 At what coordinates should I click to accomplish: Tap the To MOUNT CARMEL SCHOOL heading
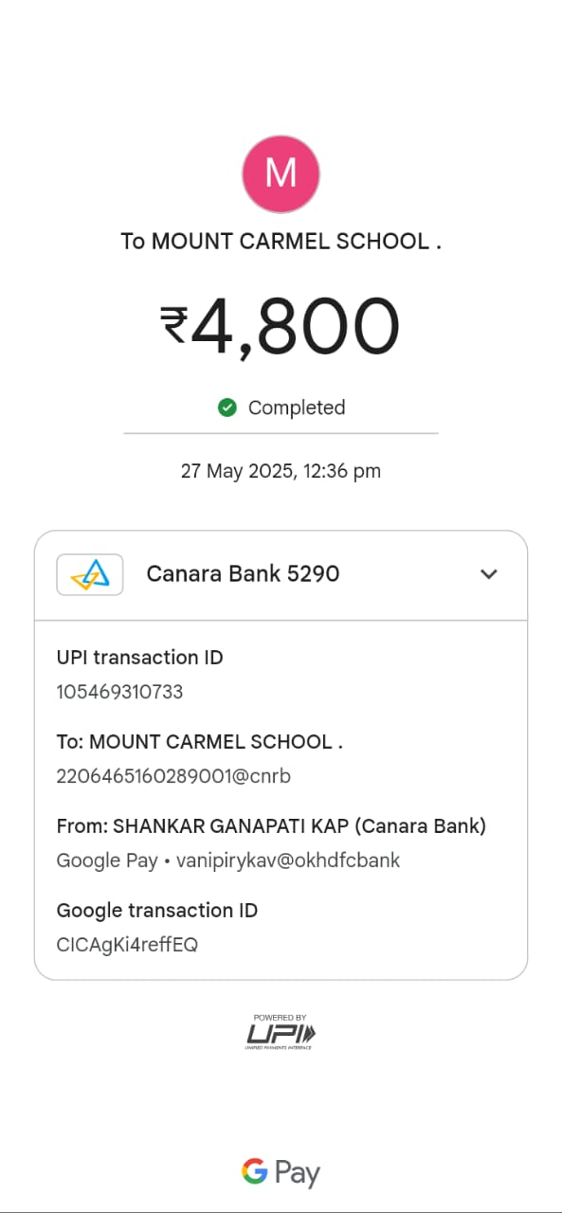281,241
